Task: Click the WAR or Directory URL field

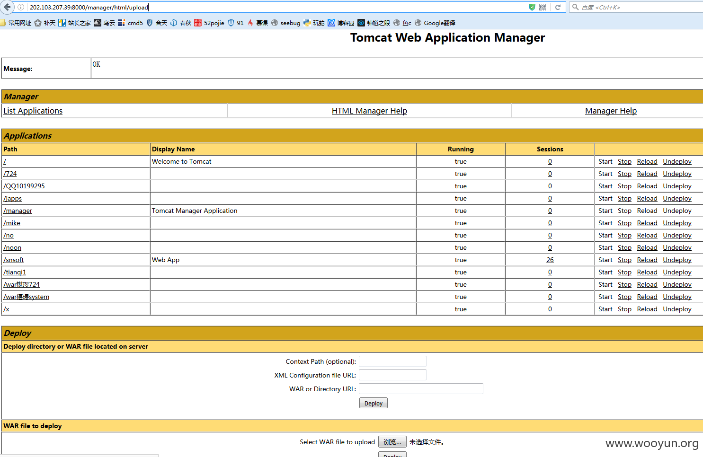Action: [x=421, y=389]
